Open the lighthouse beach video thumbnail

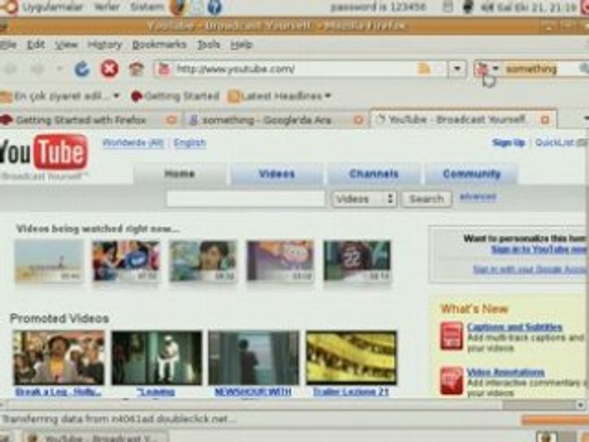pos(49,261)
